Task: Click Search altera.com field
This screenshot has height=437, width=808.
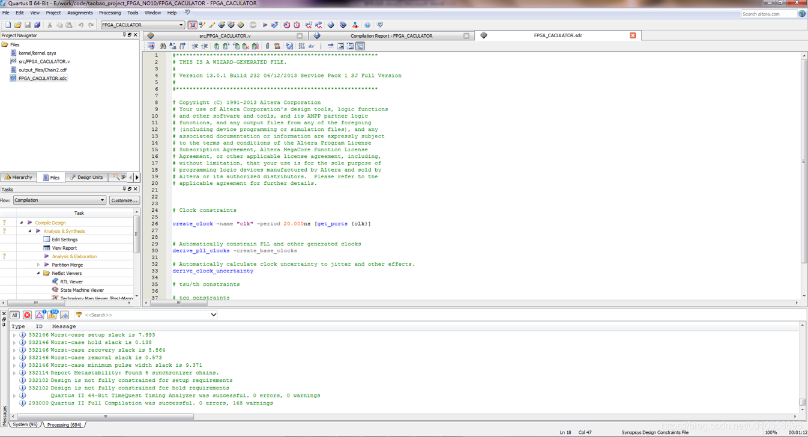Action: pos(769,14)
